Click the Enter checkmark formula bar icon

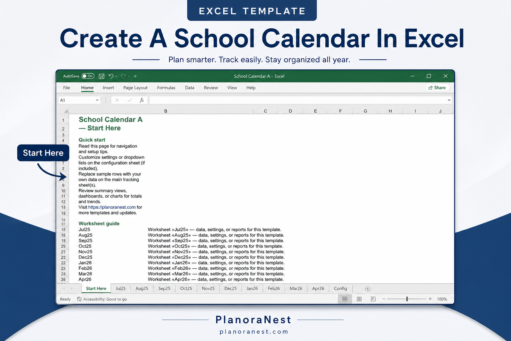coord(129,100)
